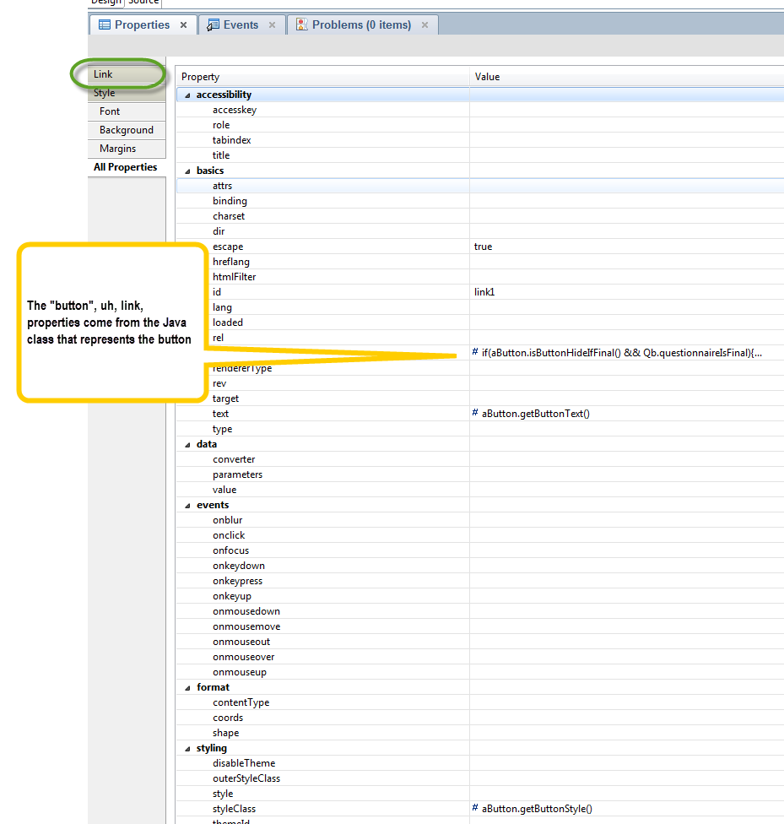Show All Properties view
The height and width of the screenshot is (824, 784).
(125, 166)
